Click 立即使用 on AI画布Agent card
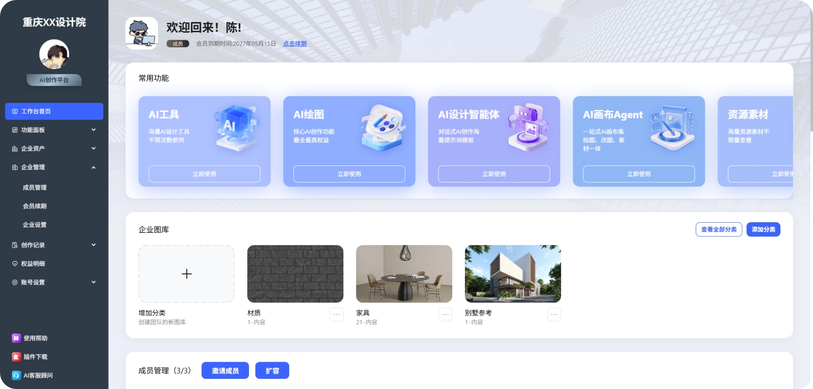The image size is (813, 389). pyautogui.click(x=639, y=174)
